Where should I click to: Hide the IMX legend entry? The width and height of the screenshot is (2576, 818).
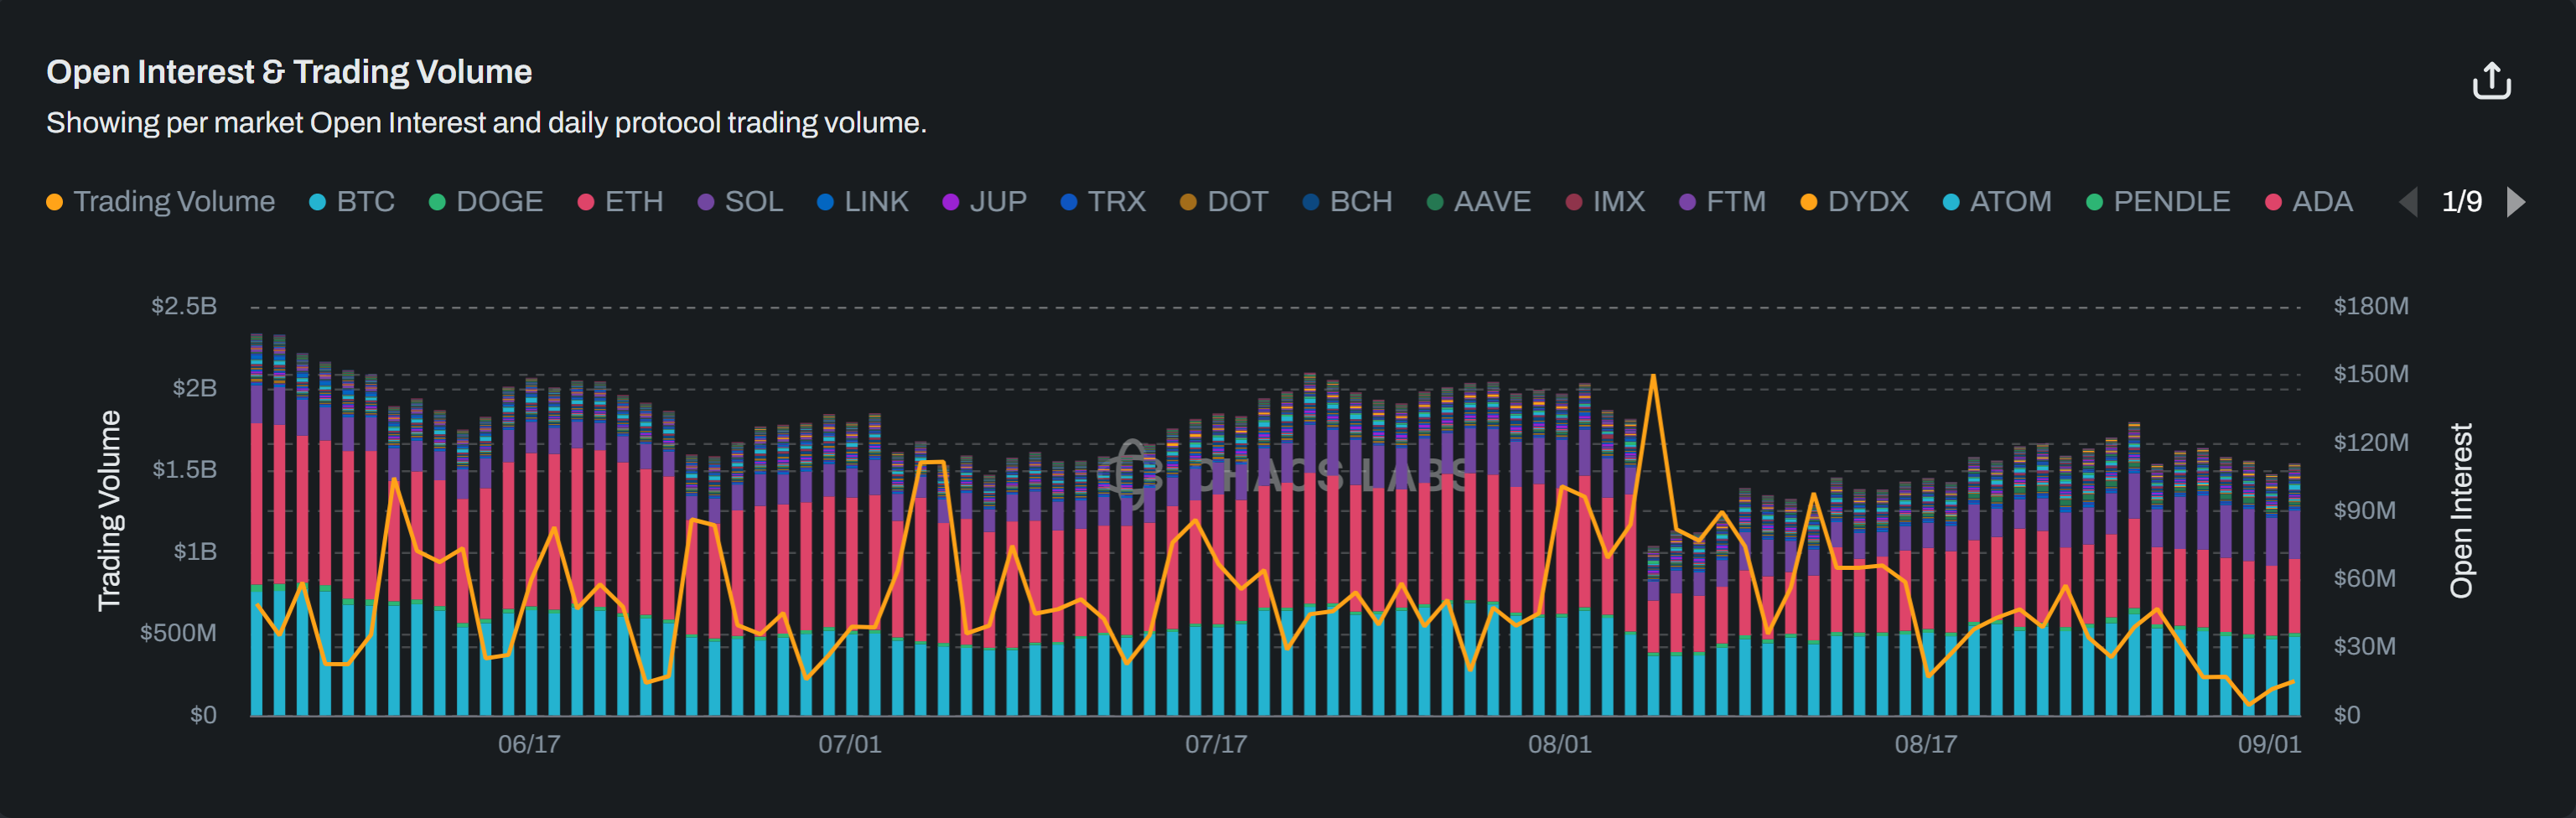[x=1605, y=202]
